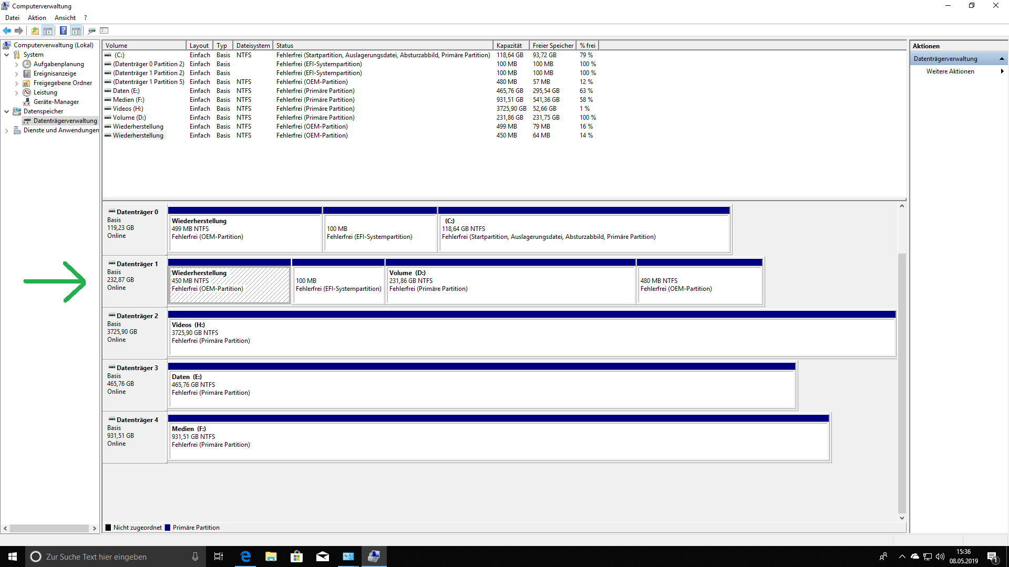The height and width of the screenshot is (567, 1009).
Task: Click the Up one level folder icon
Action: pyautogui.click(x=35, y=30)
